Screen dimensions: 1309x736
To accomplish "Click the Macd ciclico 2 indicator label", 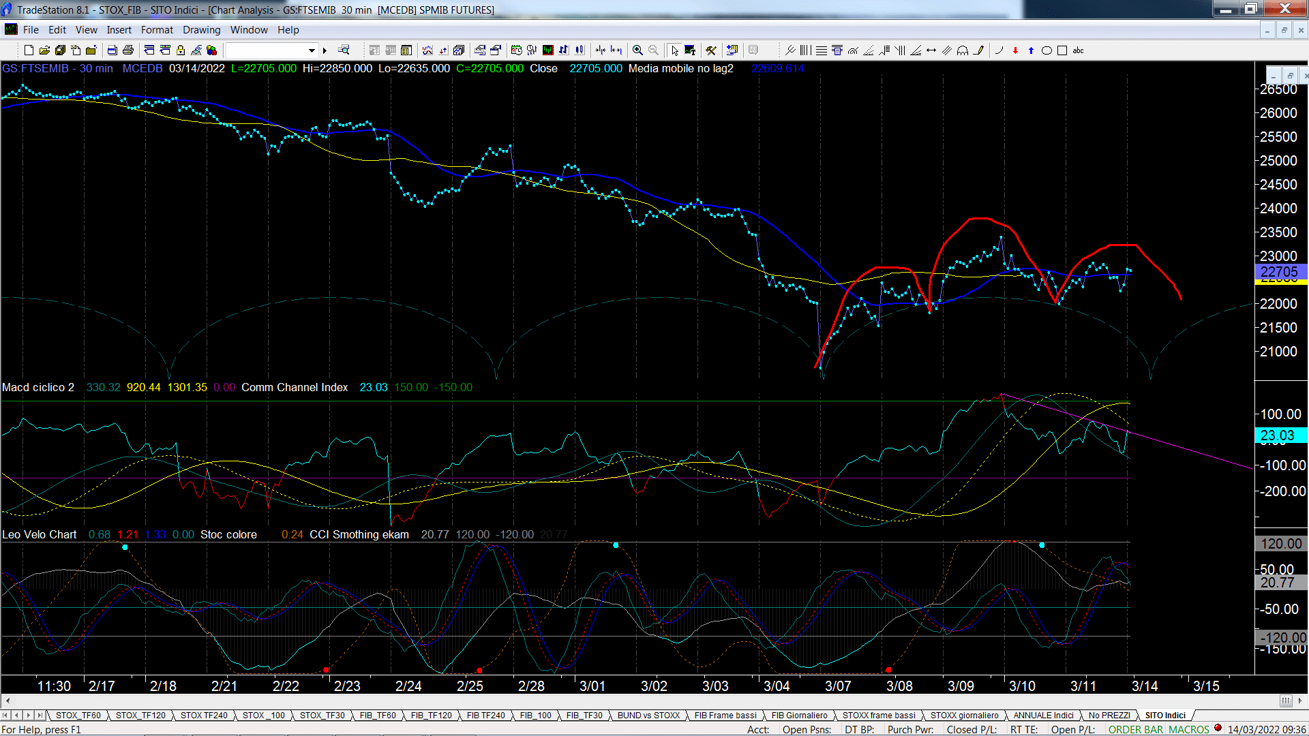I will coord(38,387).
